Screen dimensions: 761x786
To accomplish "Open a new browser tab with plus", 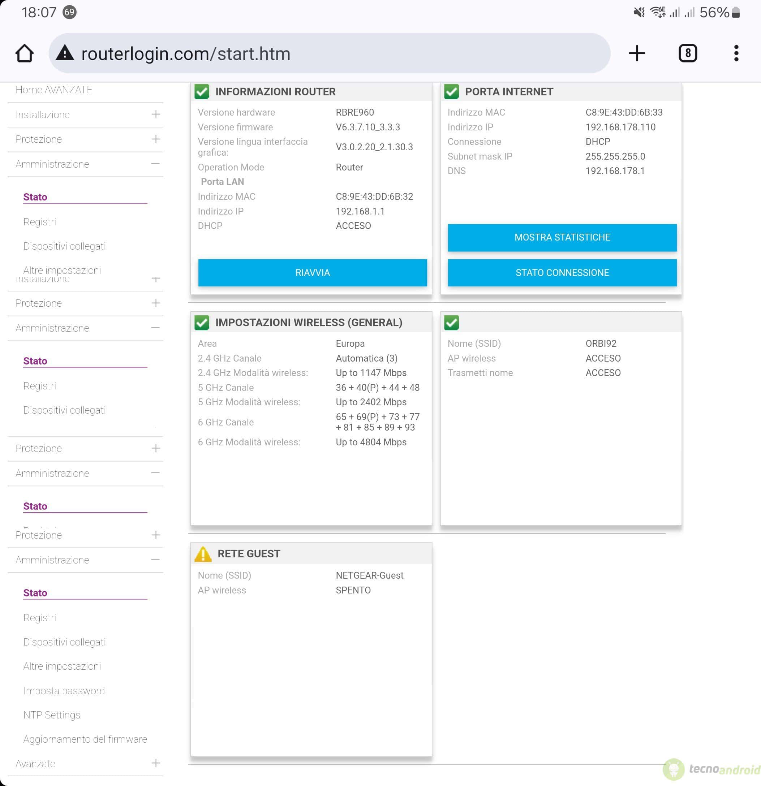I will (x=637, y=53).
